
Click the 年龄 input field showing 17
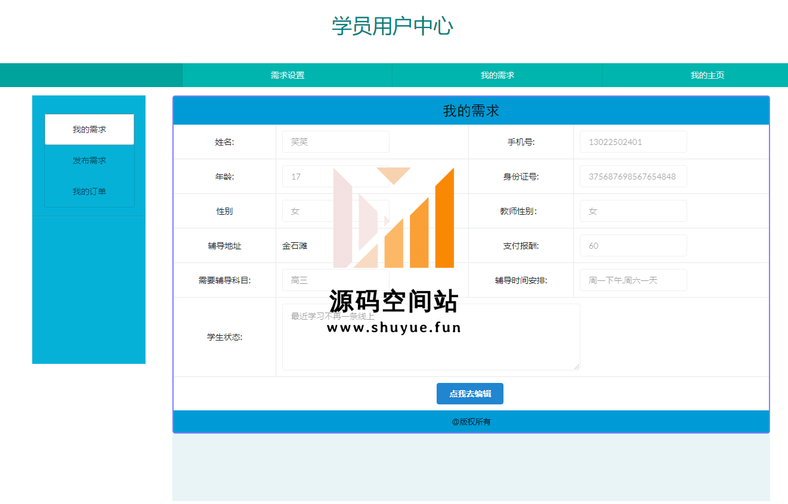(336, 177)
